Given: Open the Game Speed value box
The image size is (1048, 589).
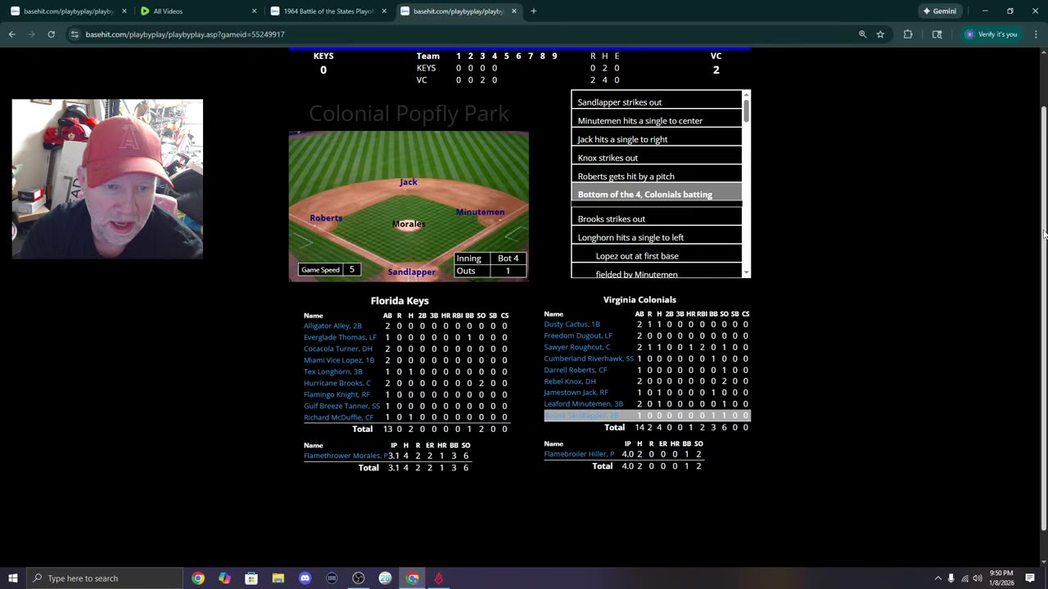Looking at the screenshot, I should [x=352, y=269].
